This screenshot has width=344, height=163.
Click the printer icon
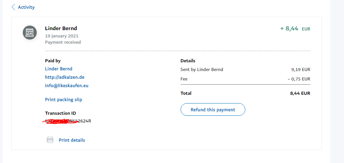click(x=50, y=140)
